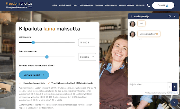The width and height of the screenshot is (180, 109).
Task: Open the Asiakaspalvelu menu item
Action: point(111,5)
